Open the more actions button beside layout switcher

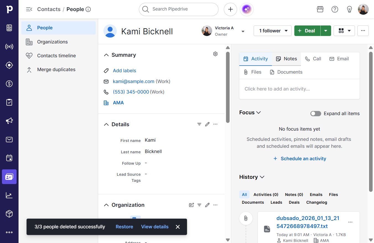click(x=363, y=31)
